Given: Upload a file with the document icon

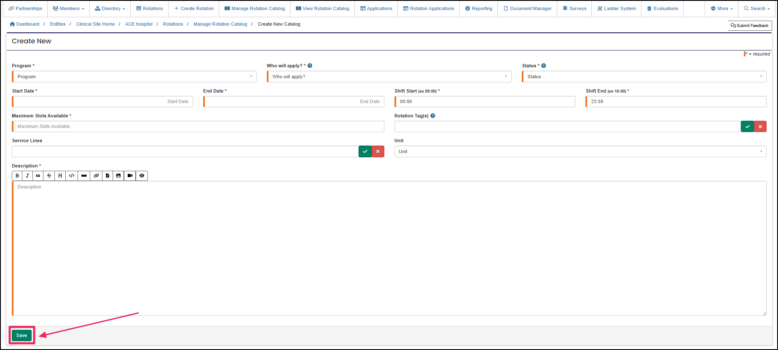Looking at the screenshot, I should click(x=107, y=175).
